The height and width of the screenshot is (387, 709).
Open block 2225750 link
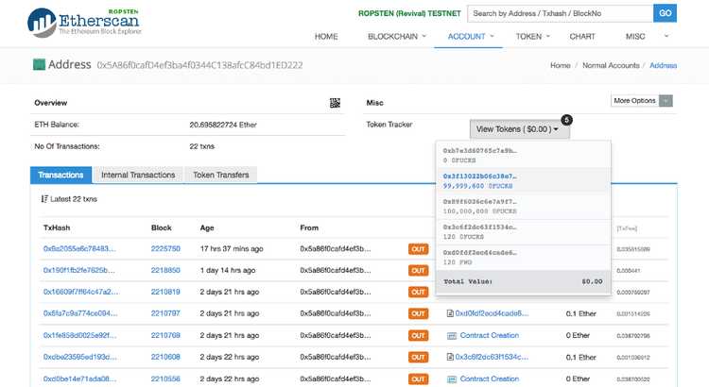pos(165,249)
